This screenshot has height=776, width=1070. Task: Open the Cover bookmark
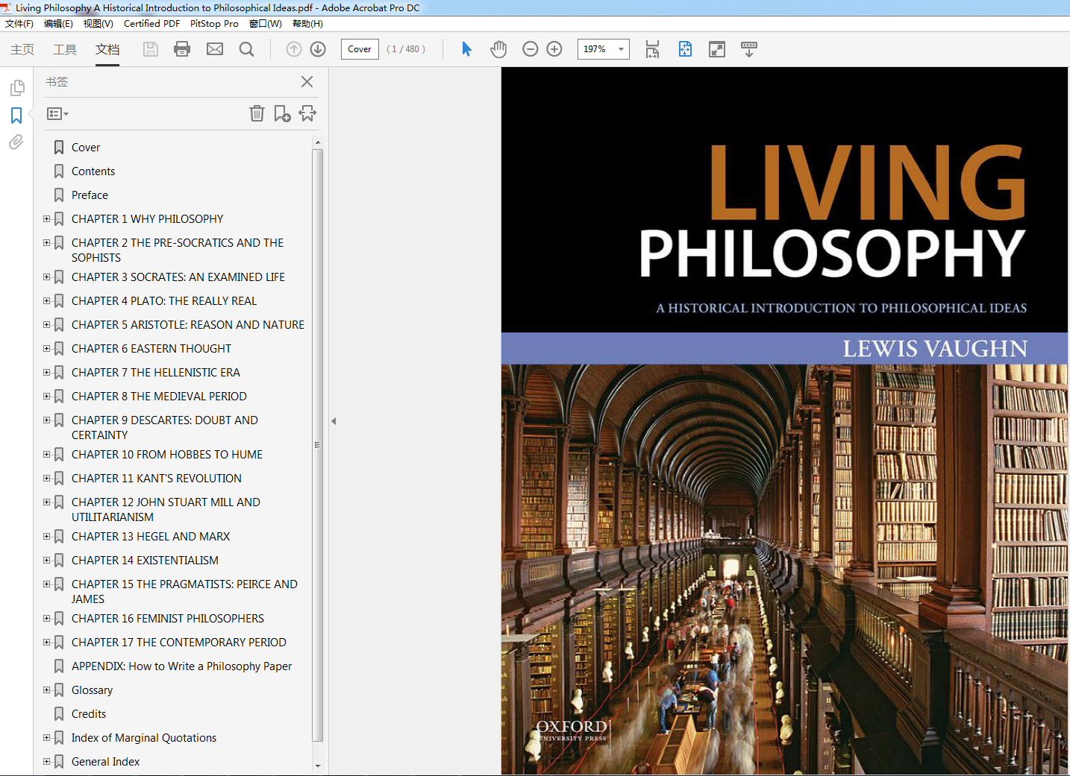(86, 148)
